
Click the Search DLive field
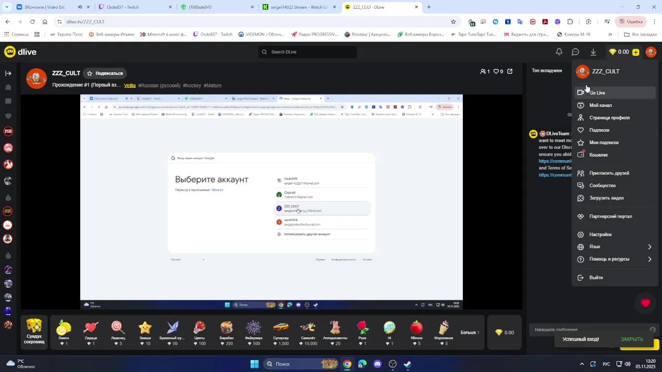click(308, 52)
